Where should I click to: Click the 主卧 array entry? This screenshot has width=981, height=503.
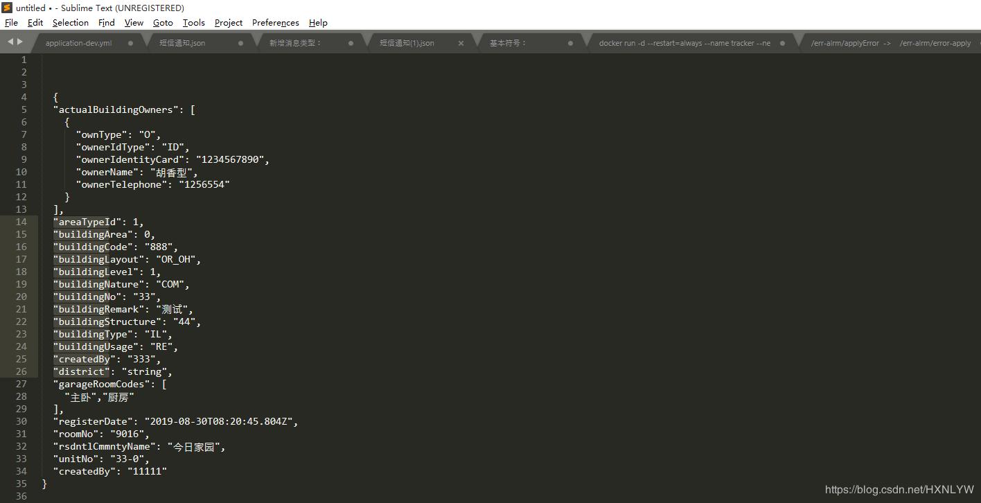pos(82,397)
